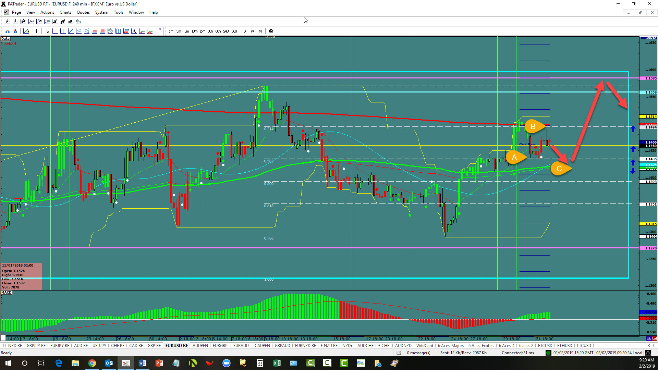Viewport: 658px width, 370px height.
Task: Switch to 15m timeframe
Action: [202, 31]
